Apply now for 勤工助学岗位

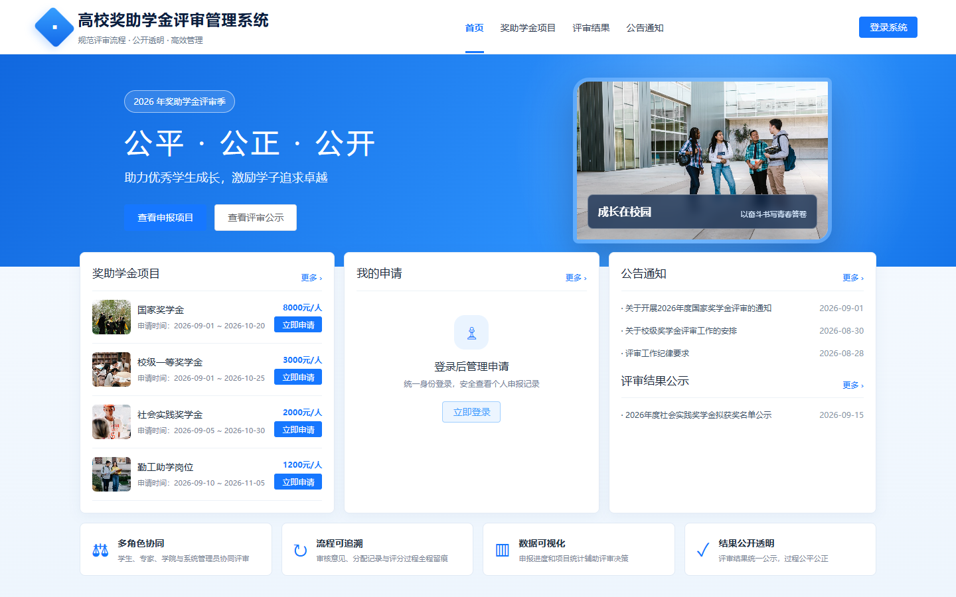coord(298,482)
